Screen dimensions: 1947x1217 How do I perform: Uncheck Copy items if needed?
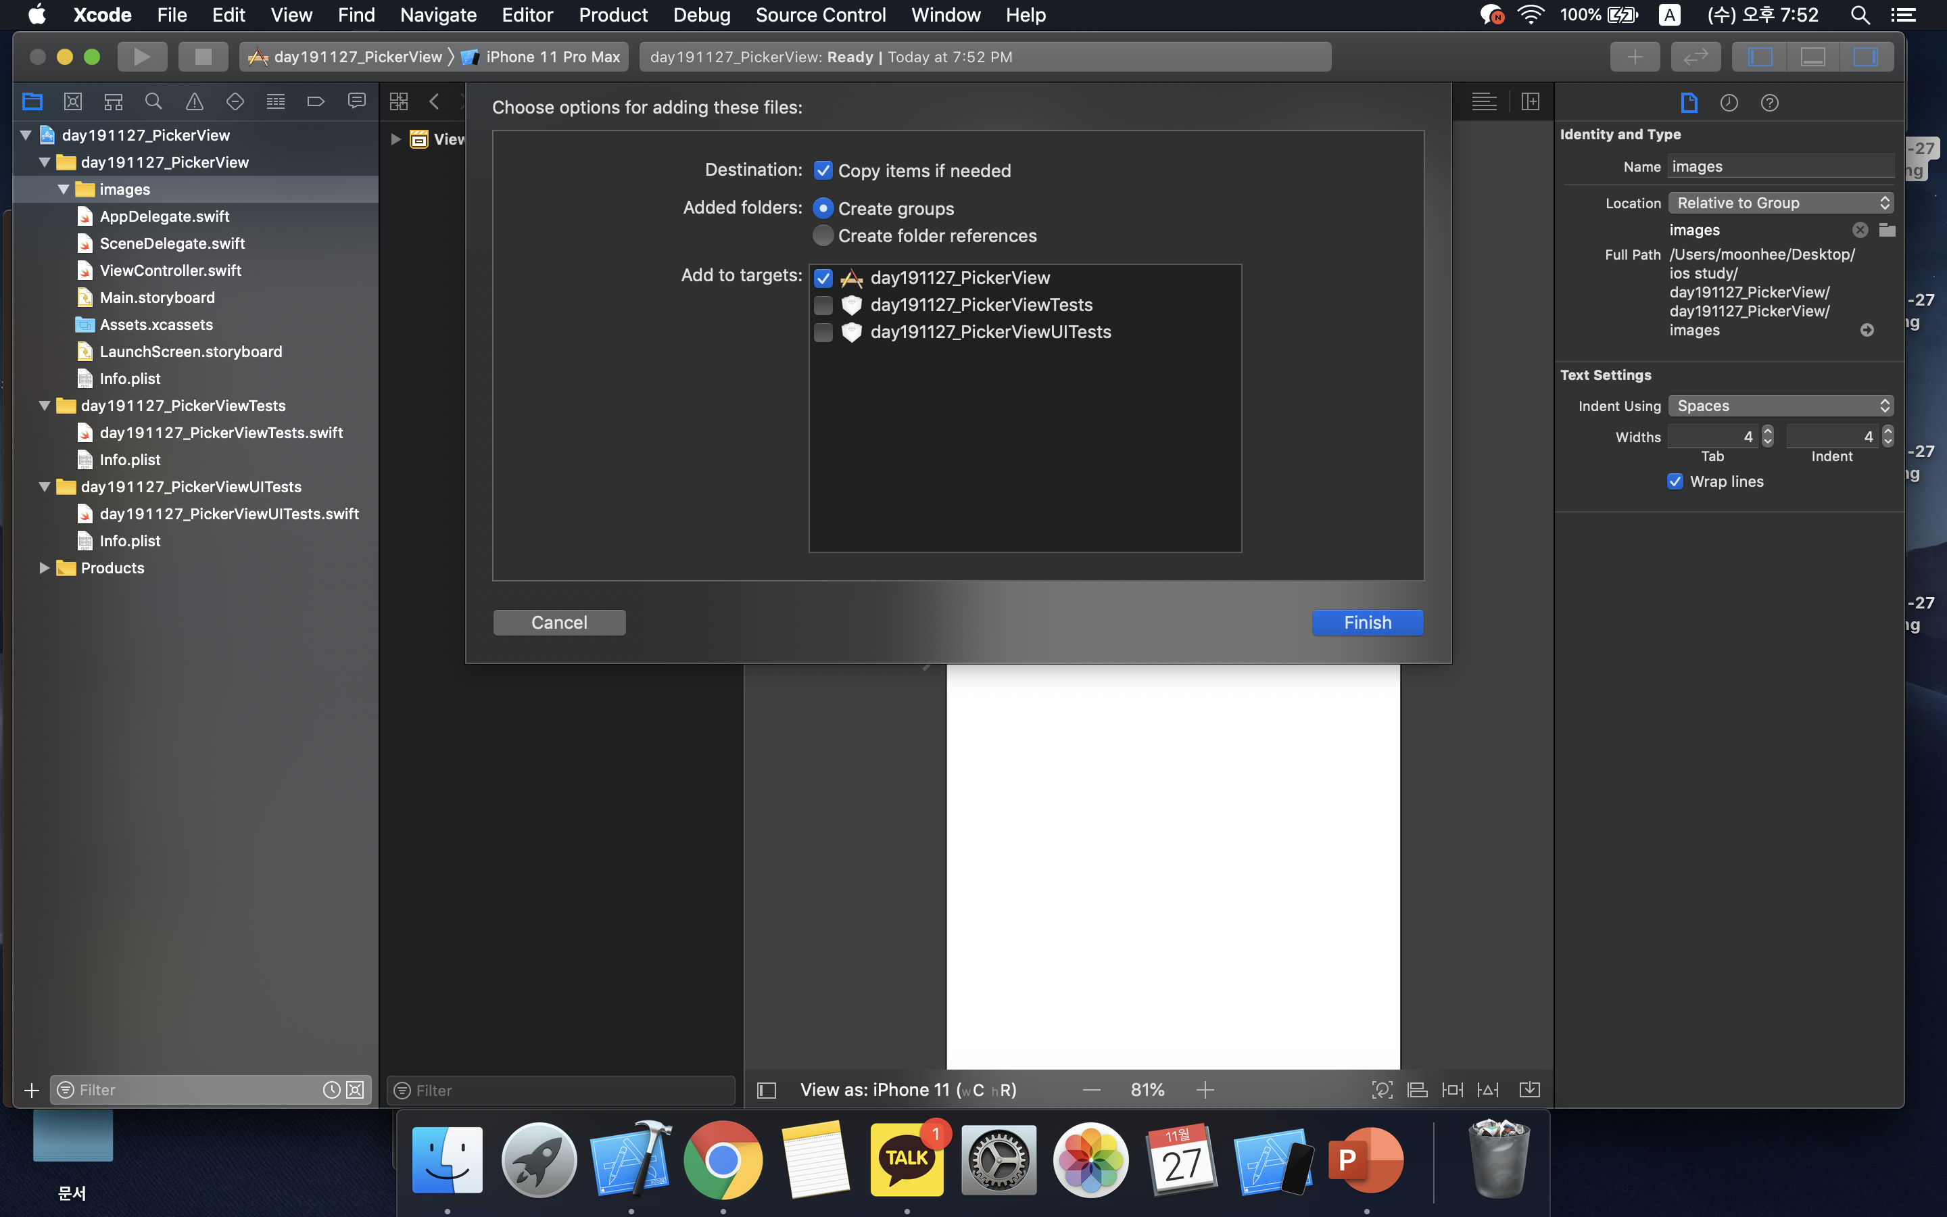(822, 170)
